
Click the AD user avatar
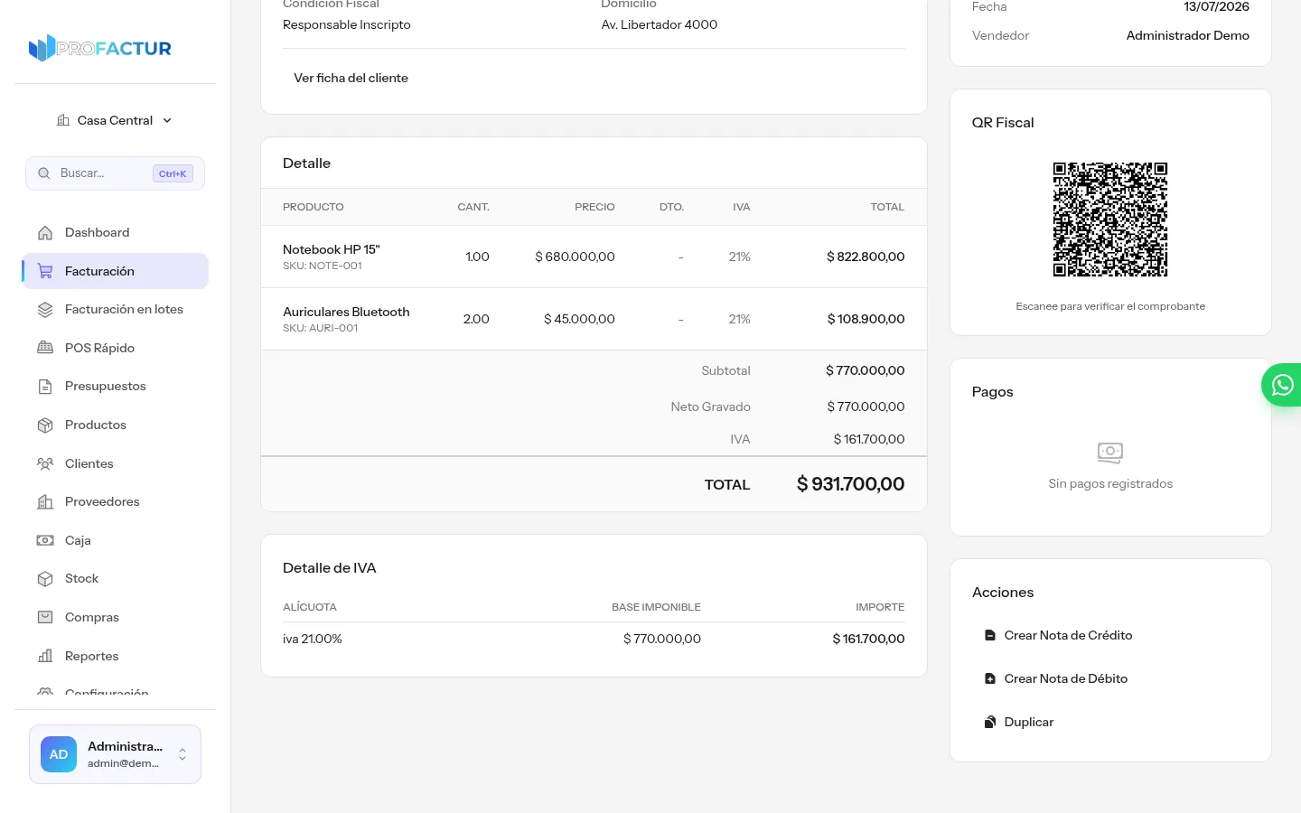(59, 754)
